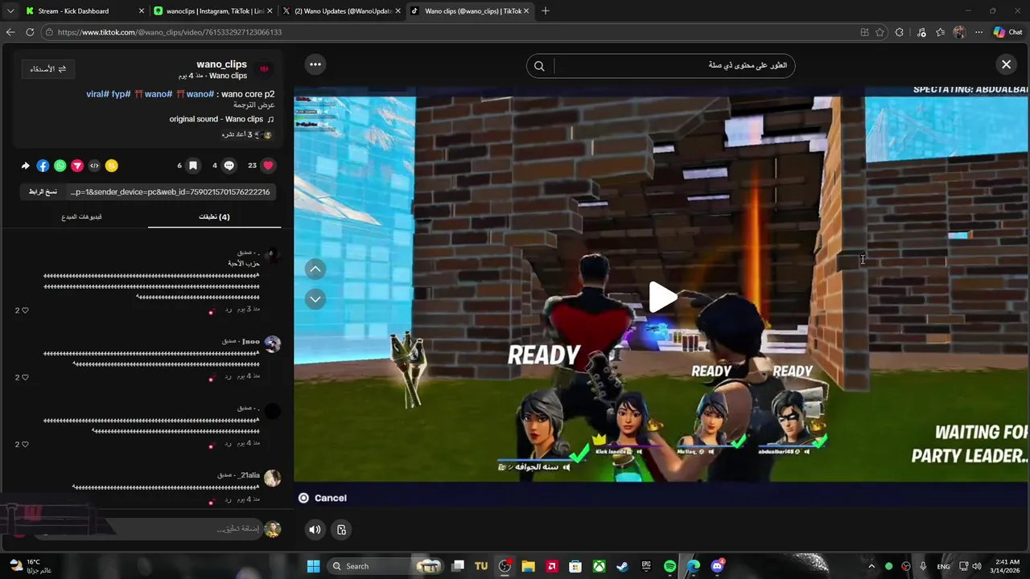Viewport: 1030px width, 579px height.
Task: Click the clip icon beside the volume button
Action: (x=341, y=529)
